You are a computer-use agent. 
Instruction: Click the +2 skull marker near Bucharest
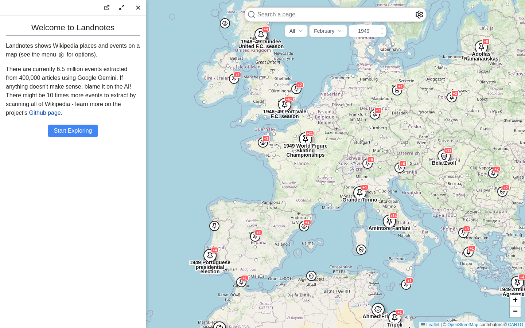(x=502, y=191)
